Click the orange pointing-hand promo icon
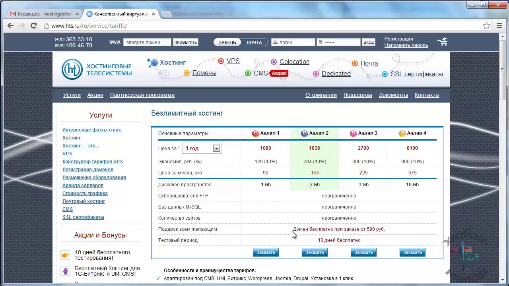Viewport: 509px width, 286px height. pyautogui.click(x=65, y=255)
